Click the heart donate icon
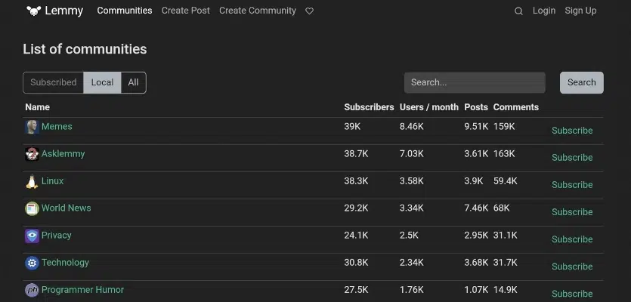This screenshot has height=302, width=631. (x=309, y=11)
